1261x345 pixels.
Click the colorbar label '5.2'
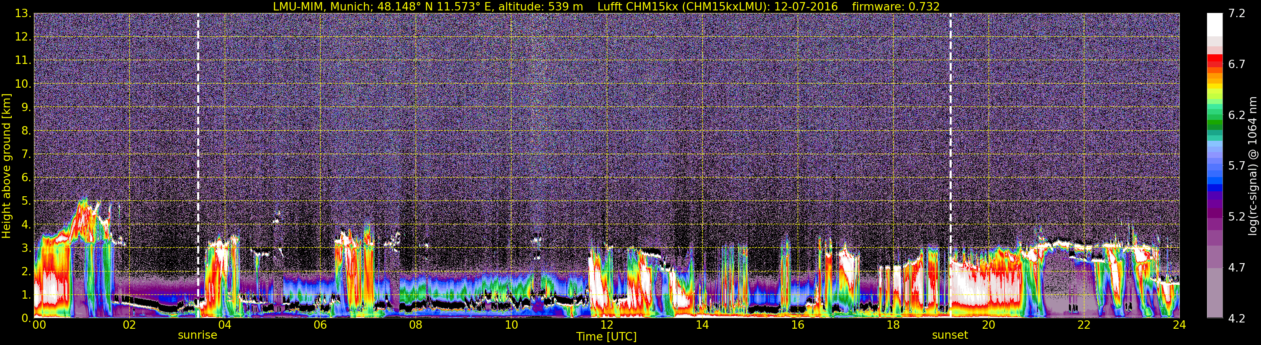coord(1237,216)
